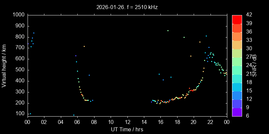Click the 'UT Time / hrs' axis label
Screen dimensions: 269x134
pyautogui.click(x=127, y=129)
